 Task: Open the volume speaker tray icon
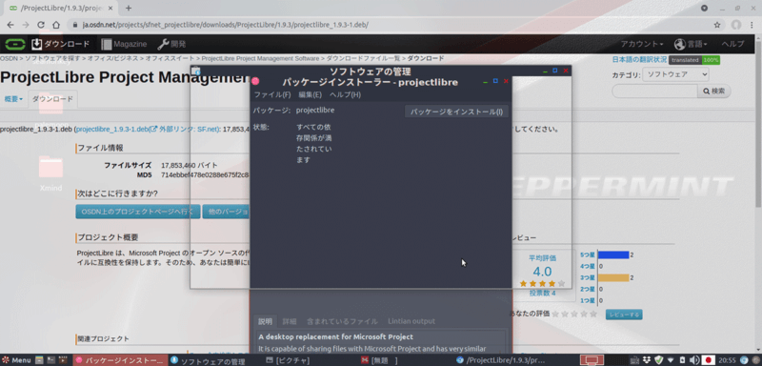point(694,360)
